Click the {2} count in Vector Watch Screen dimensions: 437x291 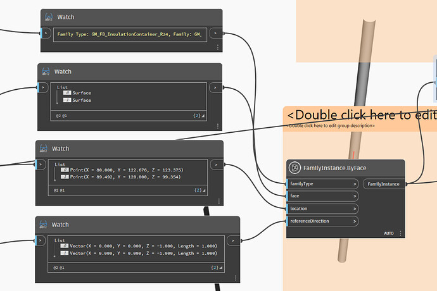tap(214, 268)
